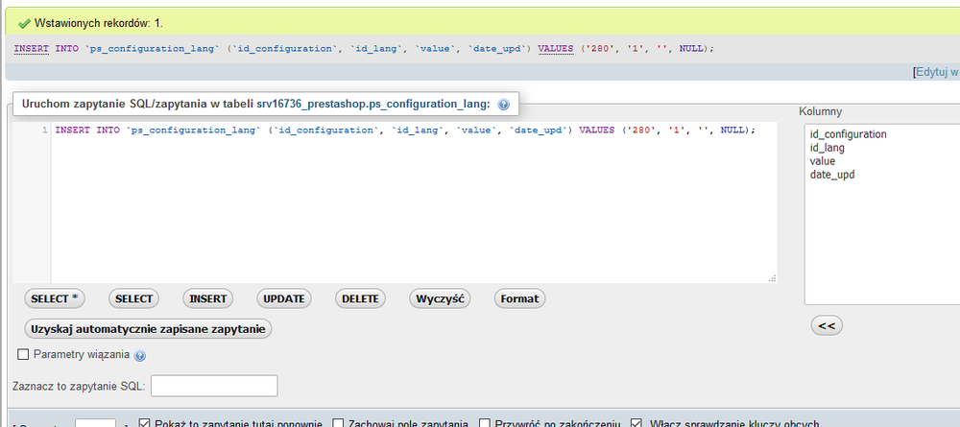Click the INSERT keyword in result query

point(32,48)
